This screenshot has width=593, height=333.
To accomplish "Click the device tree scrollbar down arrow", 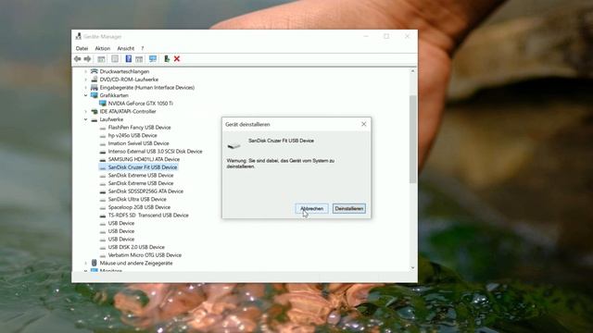I will (412, 267).
